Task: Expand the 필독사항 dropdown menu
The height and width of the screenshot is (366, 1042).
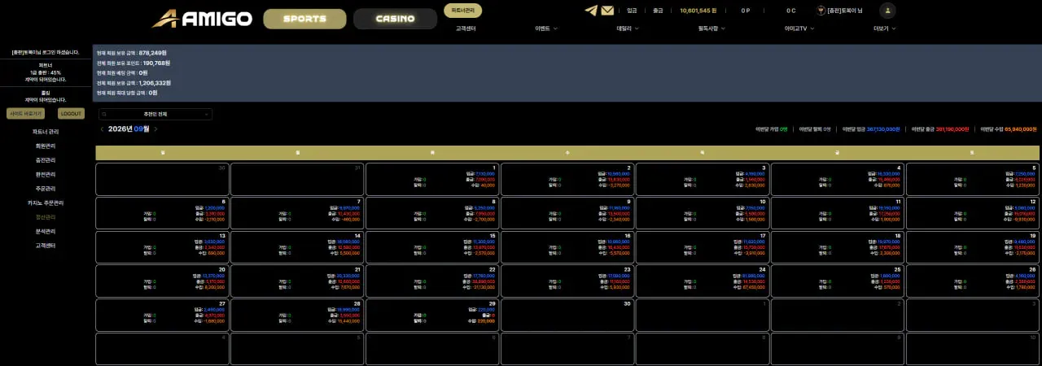Action: pyautogui.click(x=711, y=28)
